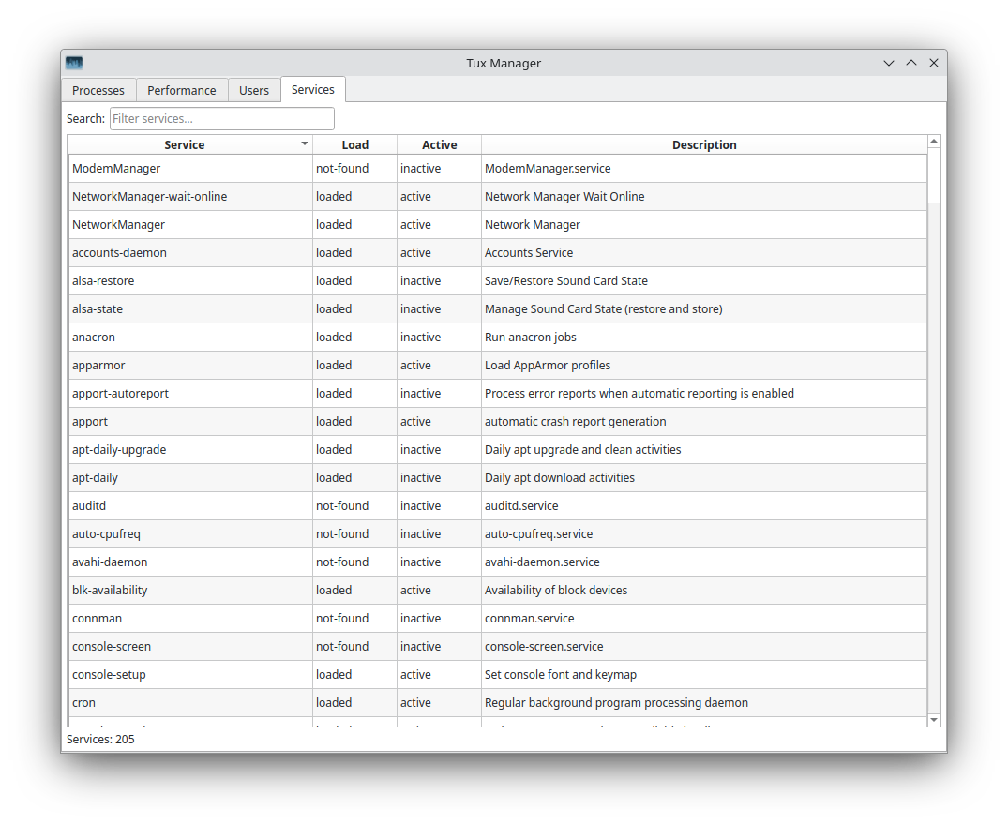The image size is (1008, 825).
Task: Select the Services tab
Action: click(x=313, y=89)
